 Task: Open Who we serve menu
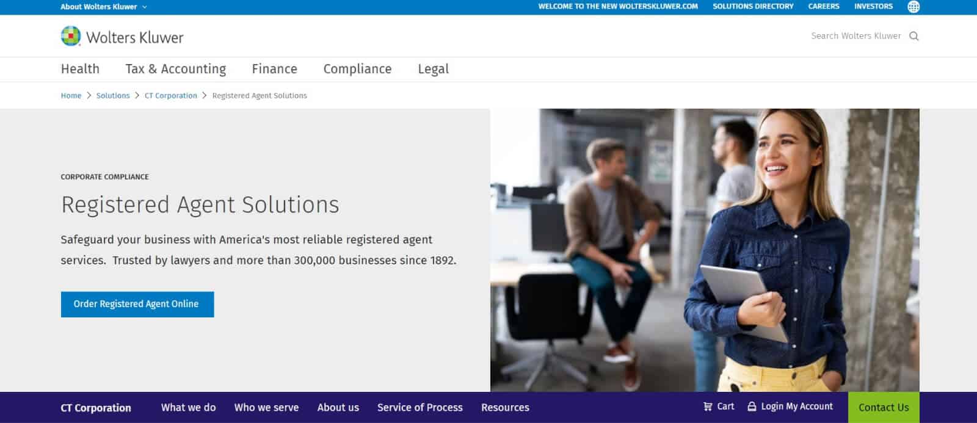coord(266,407)
